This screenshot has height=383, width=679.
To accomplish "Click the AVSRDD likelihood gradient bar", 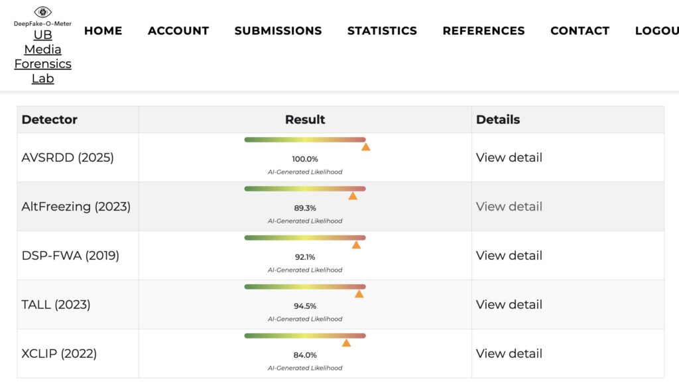I will (x=304, y=140).
